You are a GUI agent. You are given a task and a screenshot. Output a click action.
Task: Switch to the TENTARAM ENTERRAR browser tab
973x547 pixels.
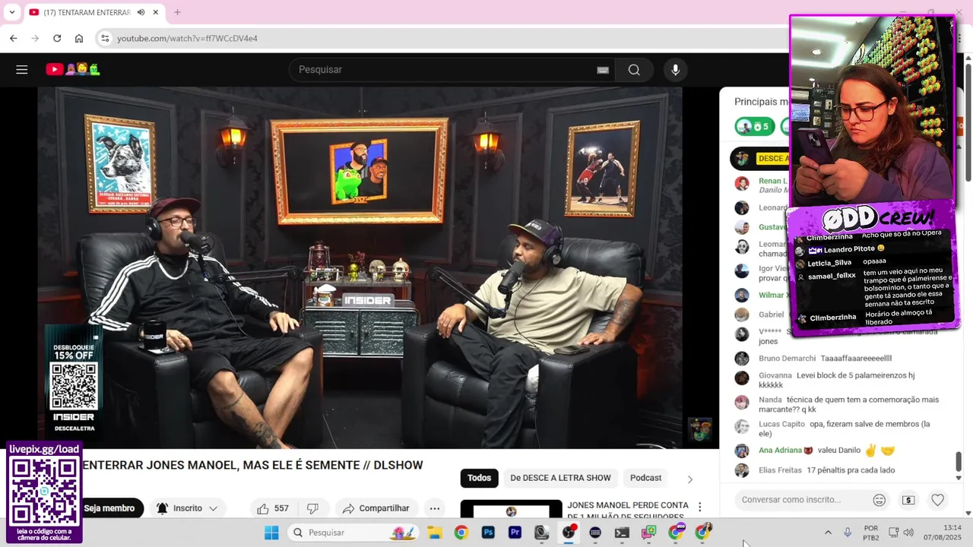(87, 13)
